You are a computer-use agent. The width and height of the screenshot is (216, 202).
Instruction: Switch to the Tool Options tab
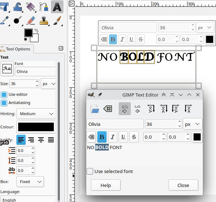[17, 49]
